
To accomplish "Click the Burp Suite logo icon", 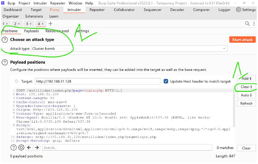I will (3, 3).
